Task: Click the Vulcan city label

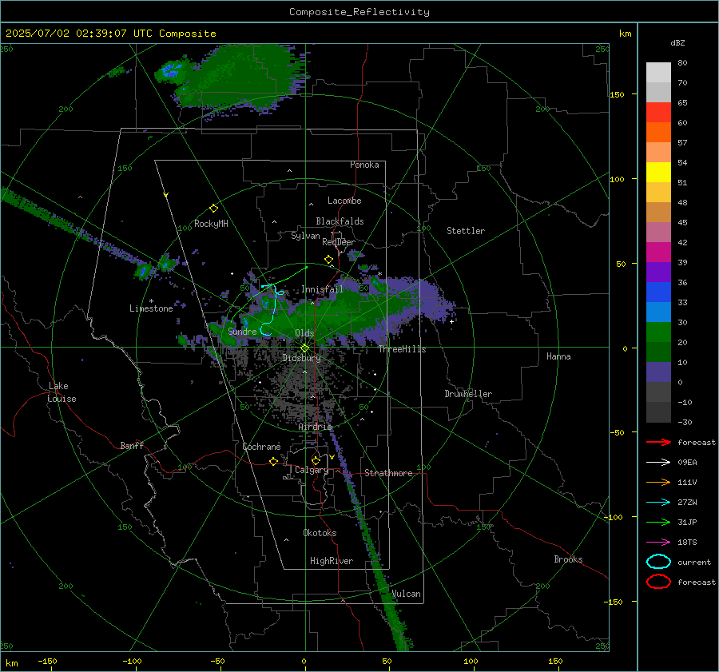Action: 407,594
